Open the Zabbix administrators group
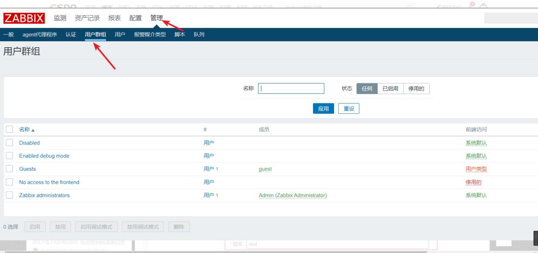The width and height of the screenshot is (538, 253). pyautogui.click(x=44, y=195)
